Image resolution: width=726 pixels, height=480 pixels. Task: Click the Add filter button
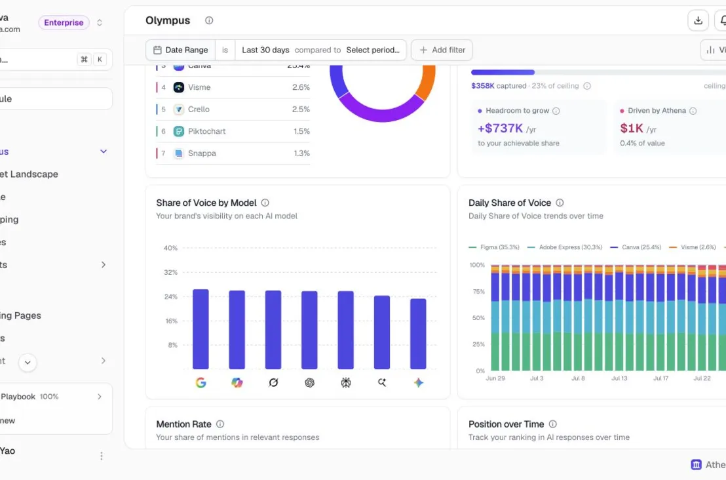(442, 50)
